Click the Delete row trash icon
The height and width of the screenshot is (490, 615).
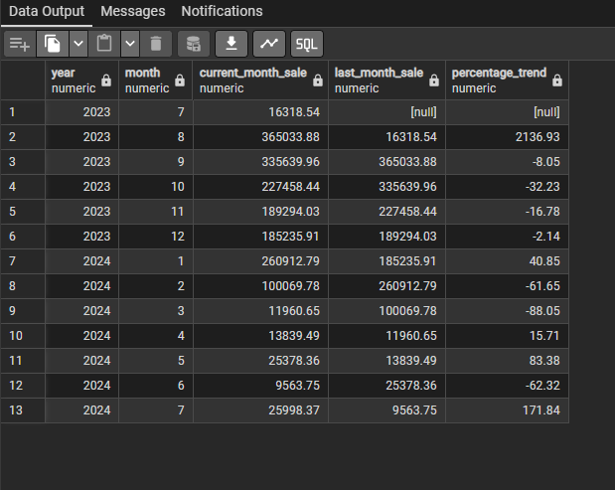coord(155,44)
